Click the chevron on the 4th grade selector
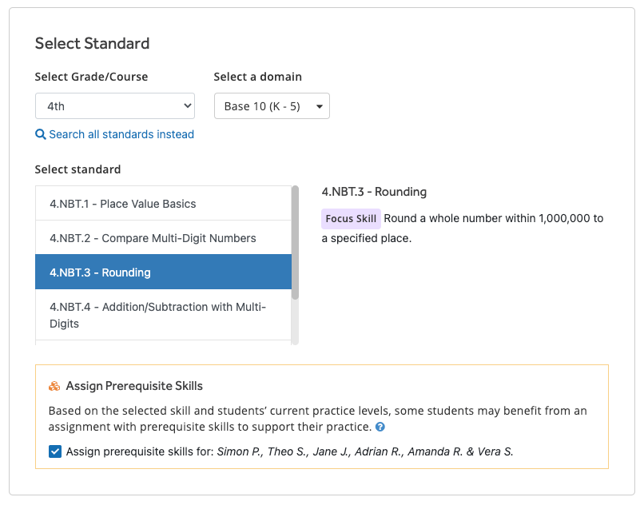The width and height of the screenshot is (644, 505). point(188,105)
